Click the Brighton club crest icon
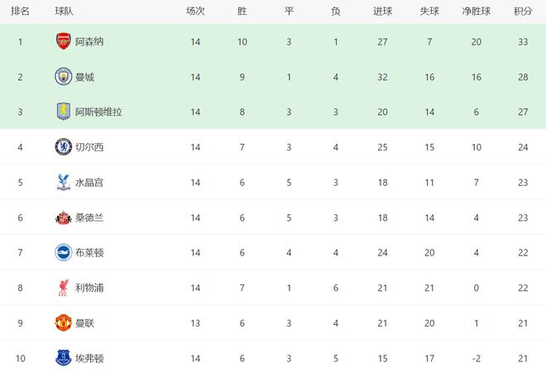546x372 pixels. pyautogui.click(x=63, y=253)
